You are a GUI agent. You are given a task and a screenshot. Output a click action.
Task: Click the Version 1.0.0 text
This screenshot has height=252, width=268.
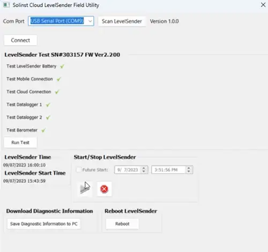tap(165, 21)
